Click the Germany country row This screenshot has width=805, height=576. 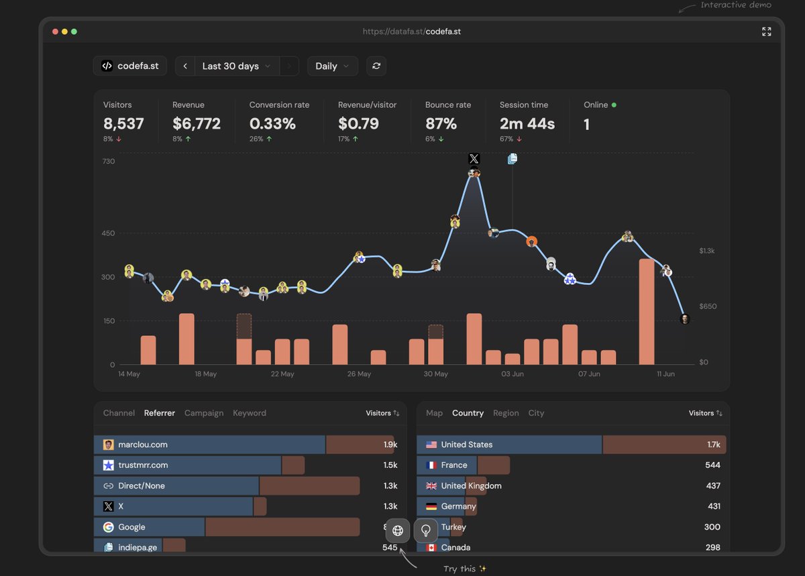[x=572, y=506]
